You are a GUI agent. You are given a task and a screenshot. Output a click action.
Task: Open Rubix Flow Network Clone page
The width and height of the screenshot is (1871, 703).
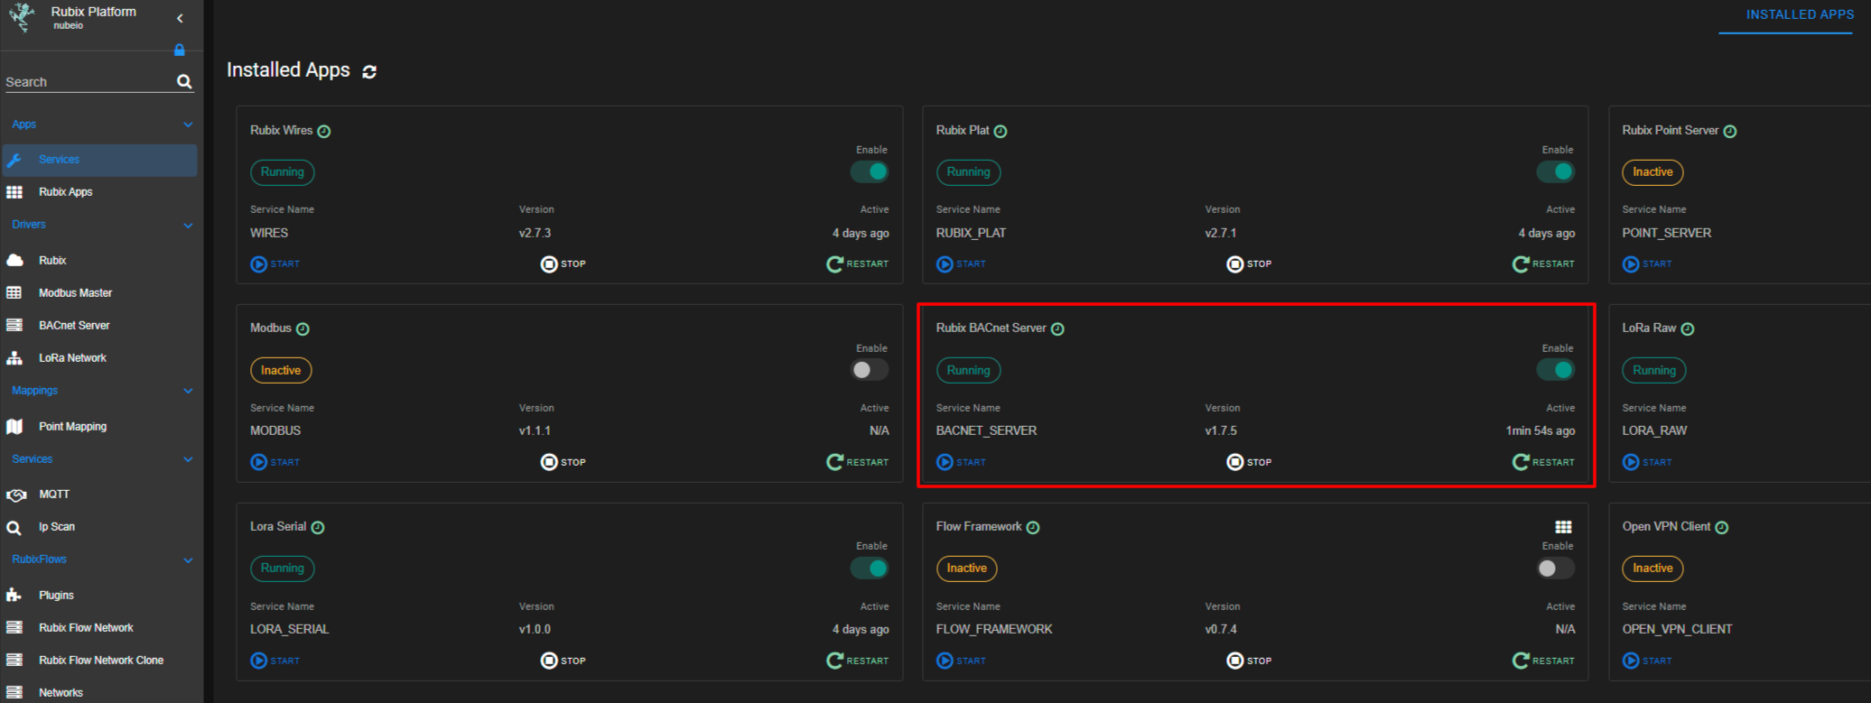99,661
